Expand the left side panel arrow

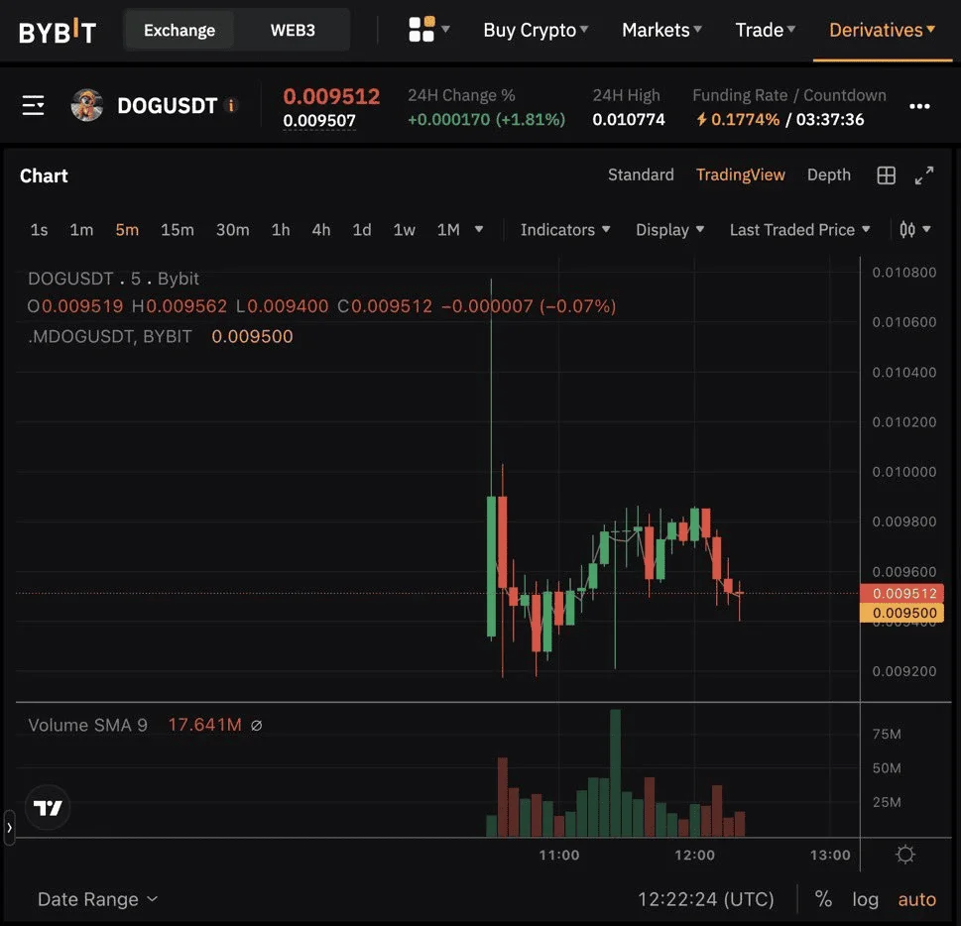pyautogui.click(x=9, y=828)
